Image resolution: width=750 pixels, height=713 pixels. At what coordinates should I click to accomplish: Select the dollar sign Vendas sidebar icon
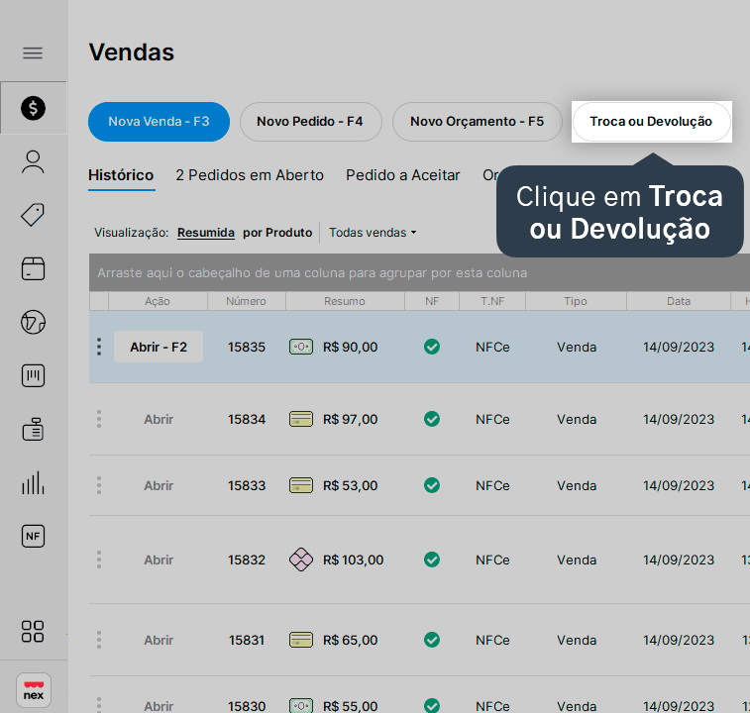[33, 108]
